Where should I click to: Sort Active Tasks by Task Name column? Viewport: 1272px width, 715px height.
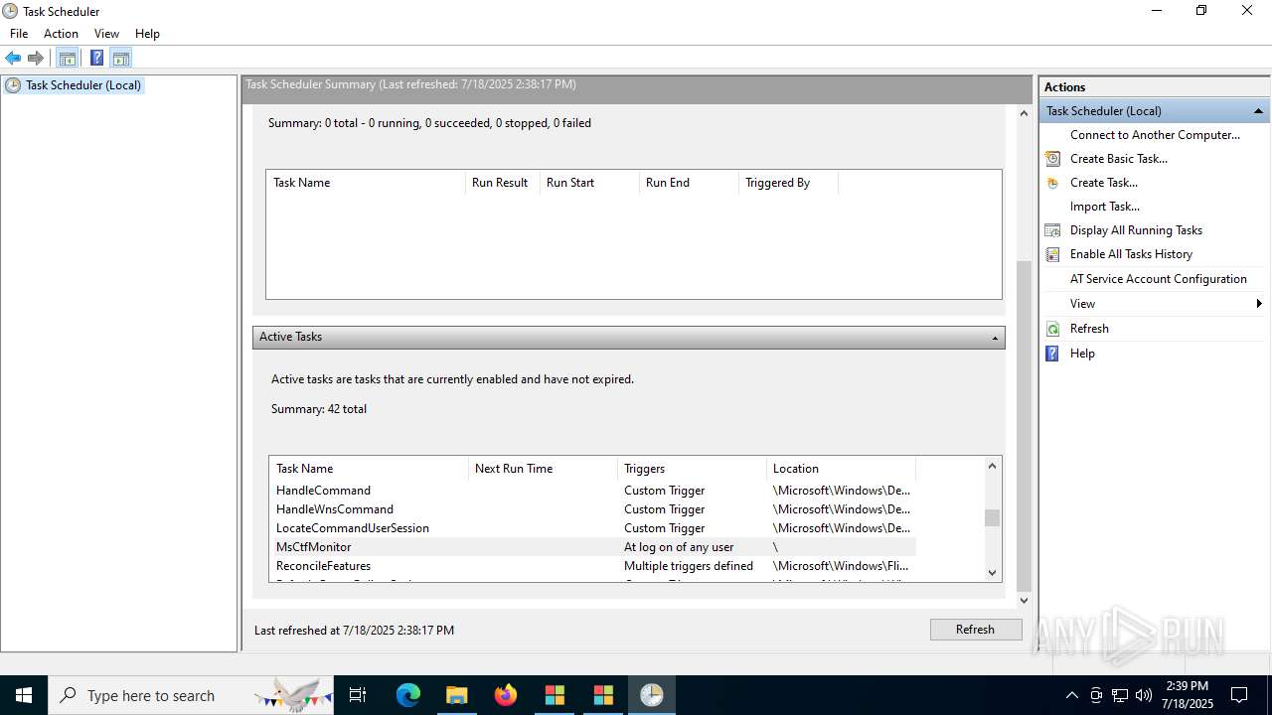(x=369, y=469)
